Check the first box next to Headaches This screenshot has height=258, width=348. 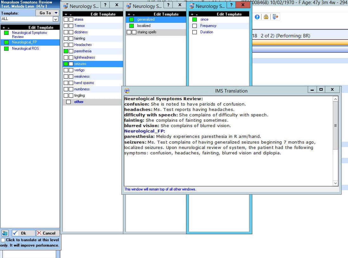pos(66,45)
